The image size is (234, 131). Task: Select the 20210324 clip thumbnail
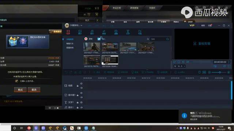pos(110,60)
